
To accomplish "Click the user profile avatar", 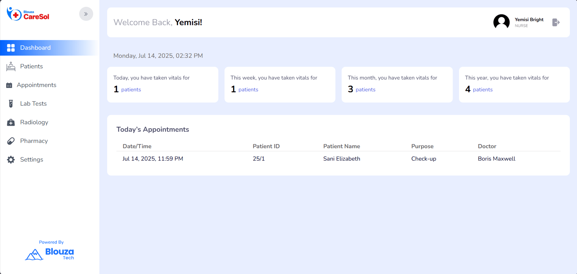I will coord(501,22).
